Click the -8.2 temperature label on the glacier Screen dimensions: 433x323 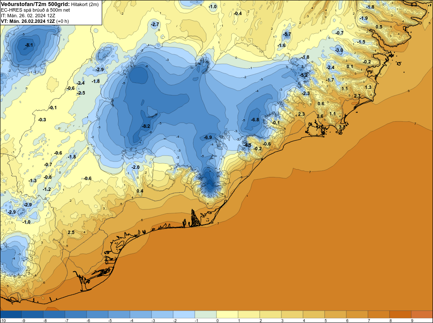pyautogui.click(x=146, y=126)
